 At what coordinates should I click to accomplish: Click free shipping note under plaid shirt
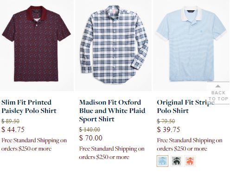point(112,153)
